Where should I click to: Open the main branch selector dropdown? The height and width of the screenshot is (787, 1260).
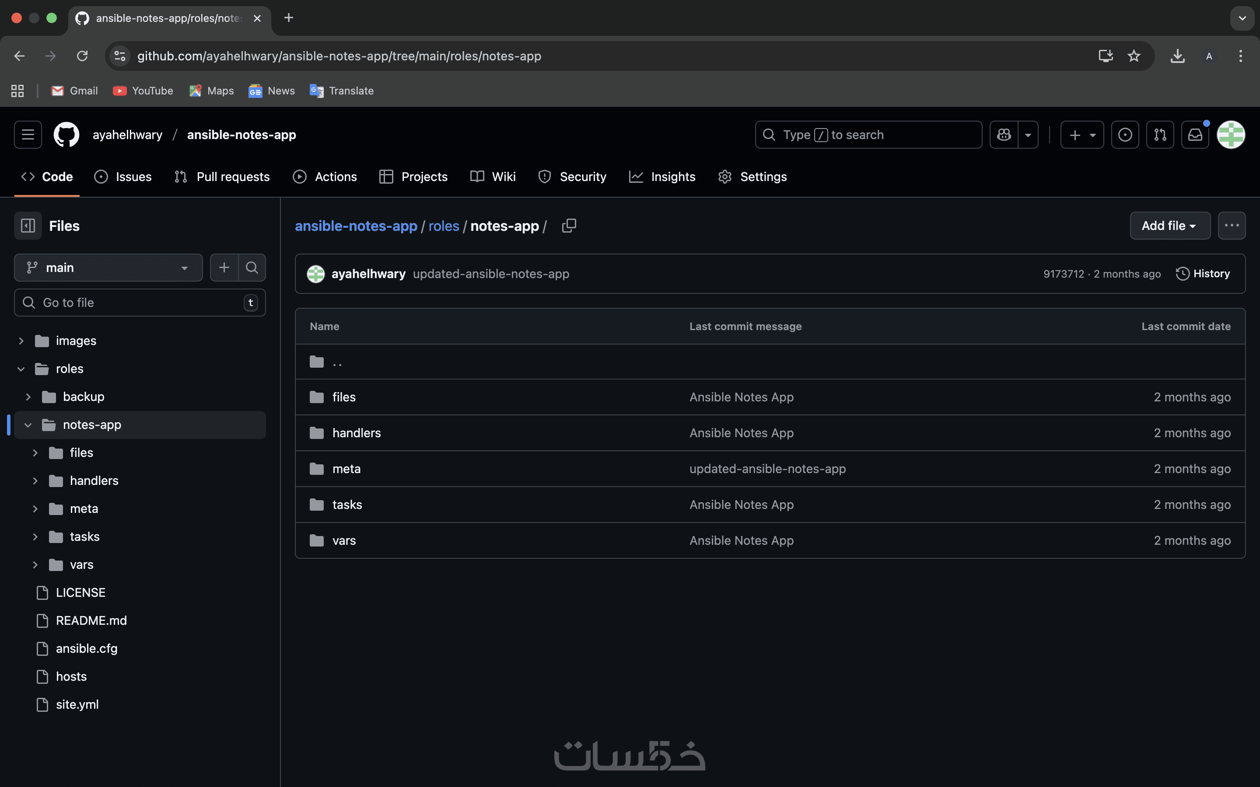(x=108, y=268)
